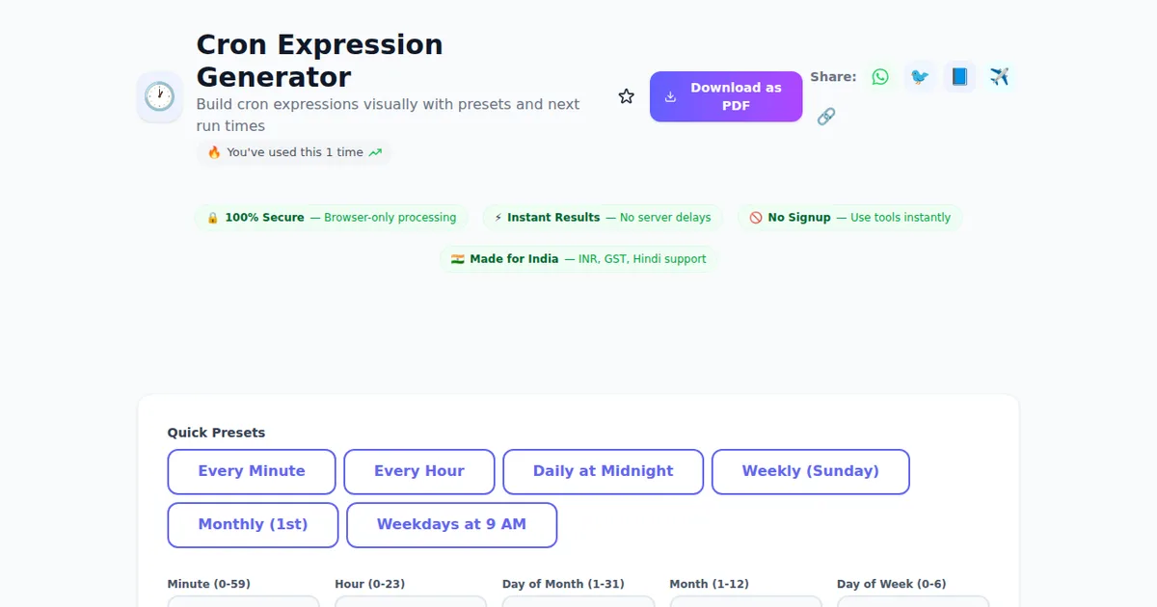Mark the tool as favorite with star
This screenshot has height=607, width=1157.
[x=627, y=96]
